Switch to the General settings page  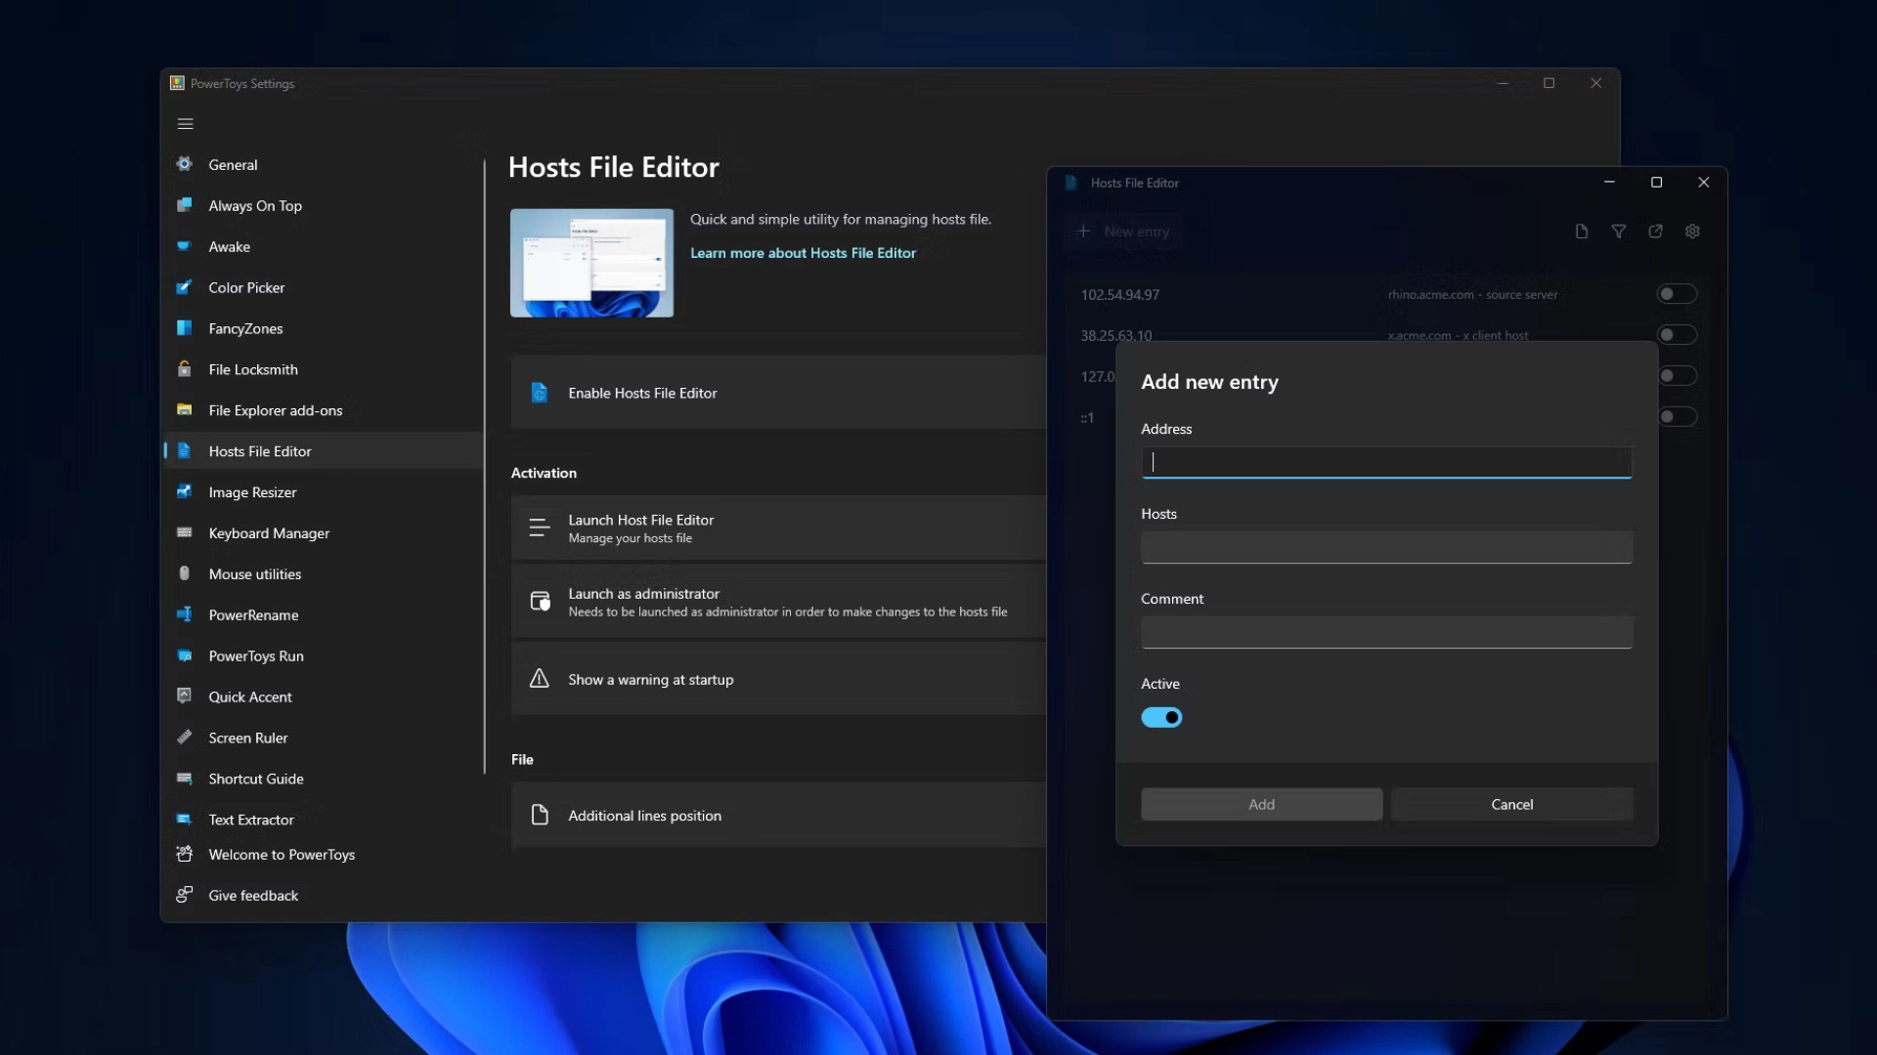coord(232,164)
